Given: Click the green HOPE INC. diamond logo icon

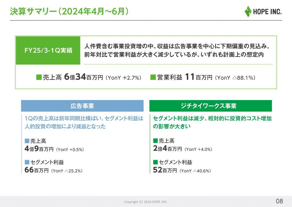Looking at the screenshot, I should tap(248, 11).
